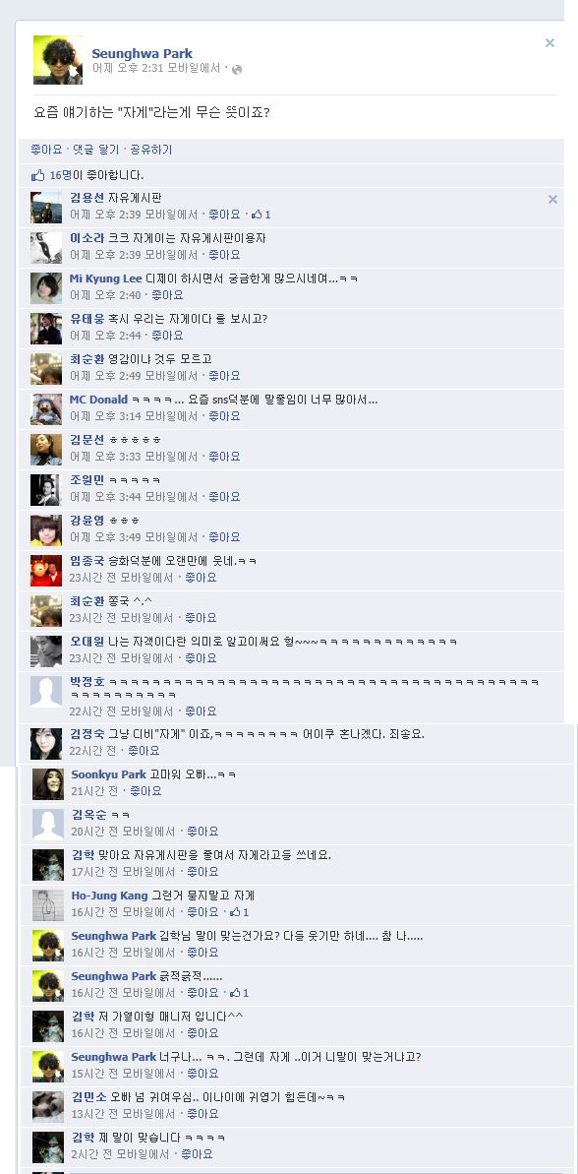Viewport: 578px width, 1174px height.
Task: Click MC Donald's avatar thumbnail
Action: pos(46,409)
